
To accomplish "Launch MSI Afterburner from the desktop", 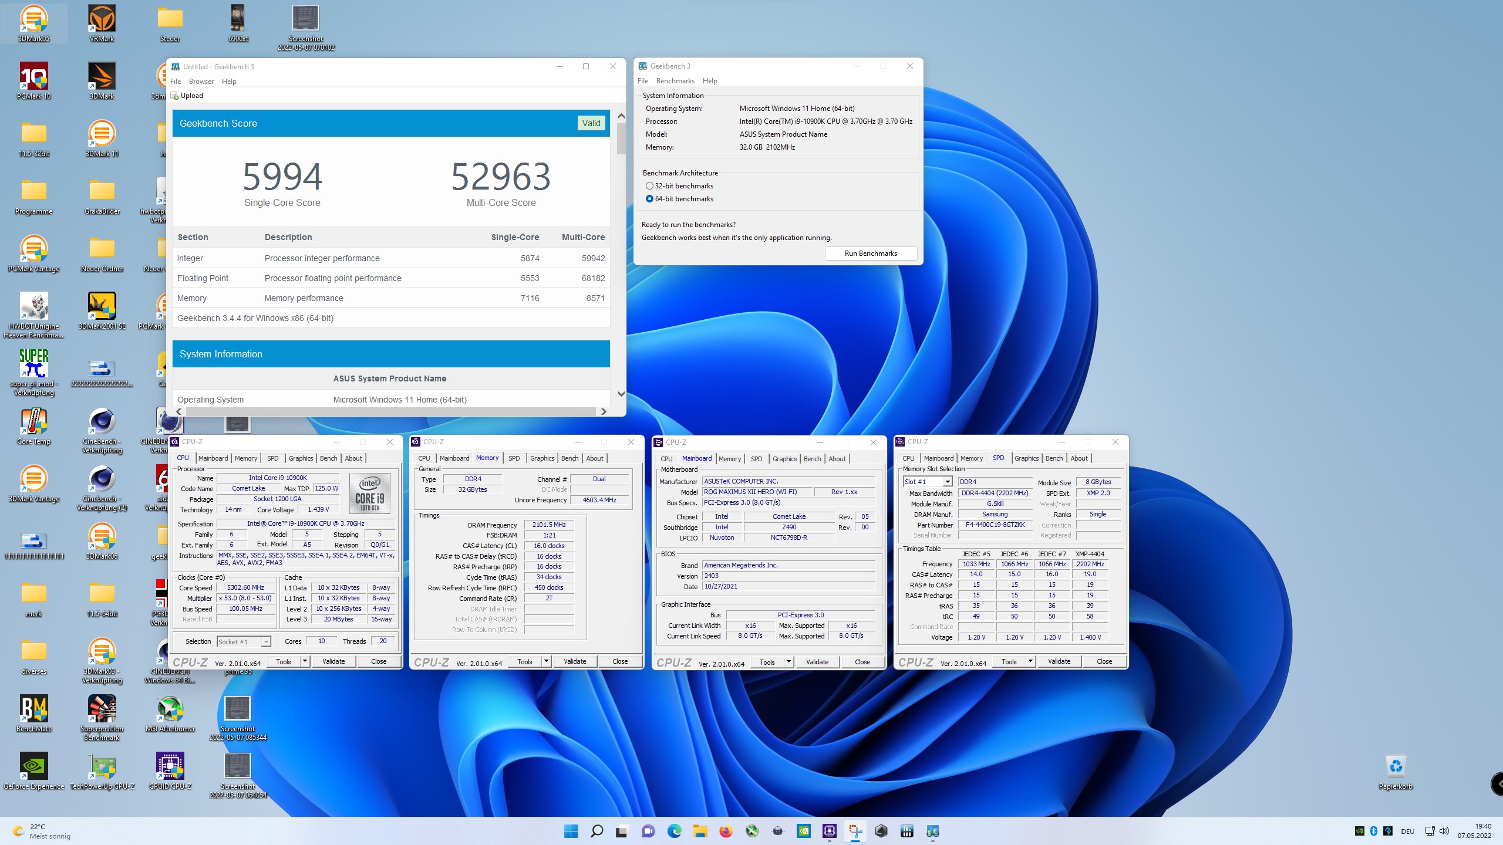I will click(170, 714).
